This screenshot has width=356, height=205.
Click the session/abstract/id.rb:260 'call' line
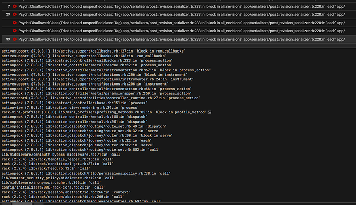coord(62,197)
